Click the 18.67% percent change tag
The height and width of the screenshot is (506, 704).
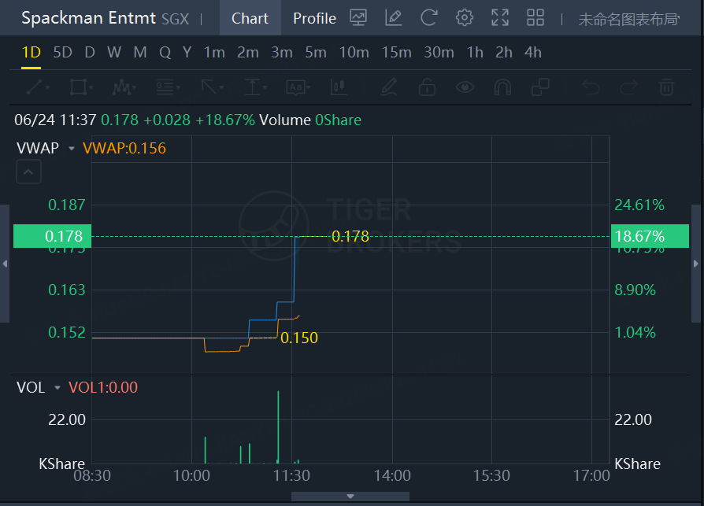pyautogui.click(x=650, y=236)
